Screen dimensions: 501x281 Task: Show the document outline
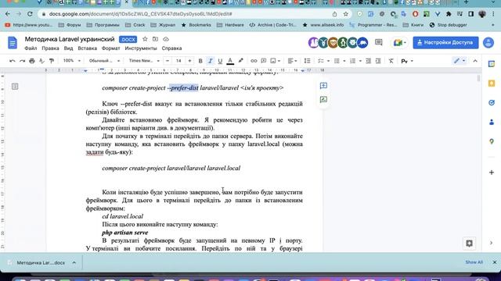[15, 87]
